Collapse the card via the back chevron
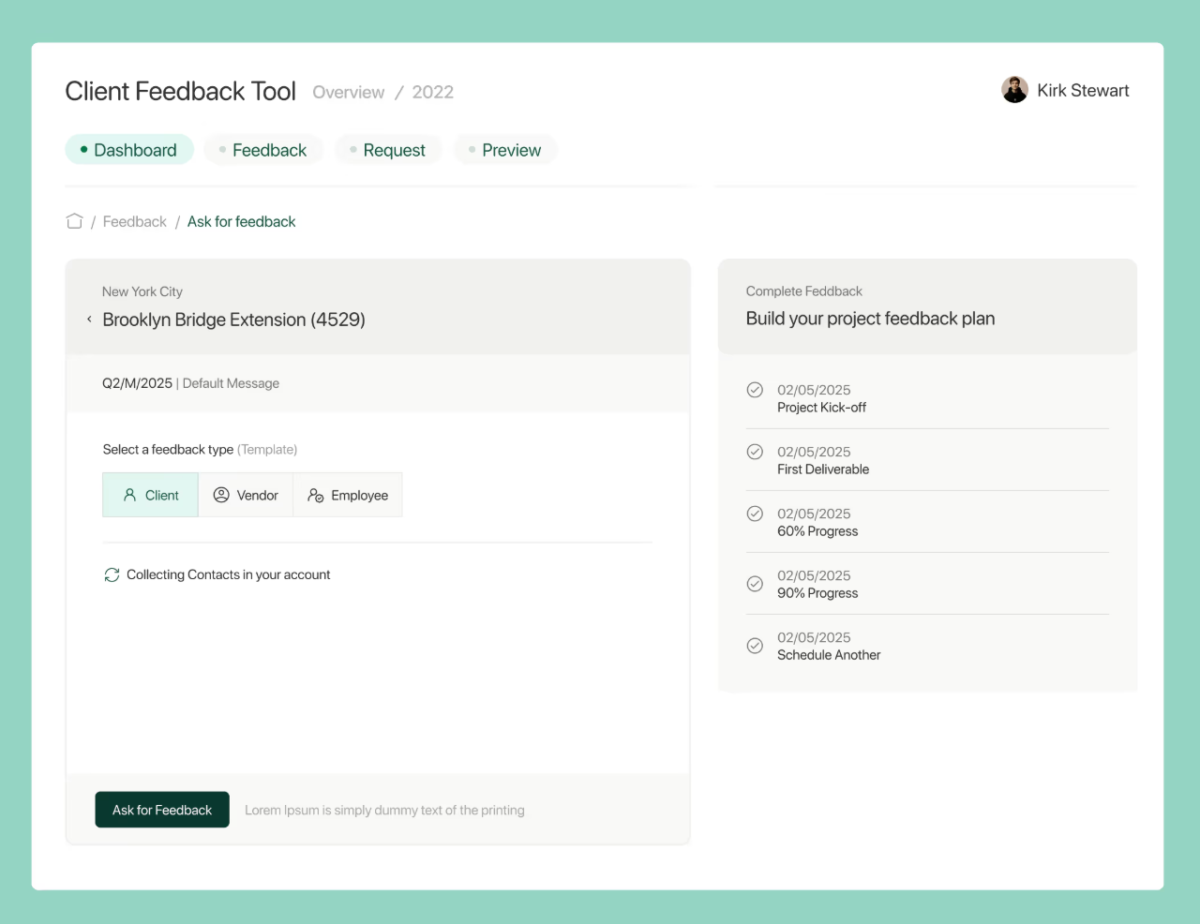Screen dimensions: 1200x924 click(x=89, y=319)
